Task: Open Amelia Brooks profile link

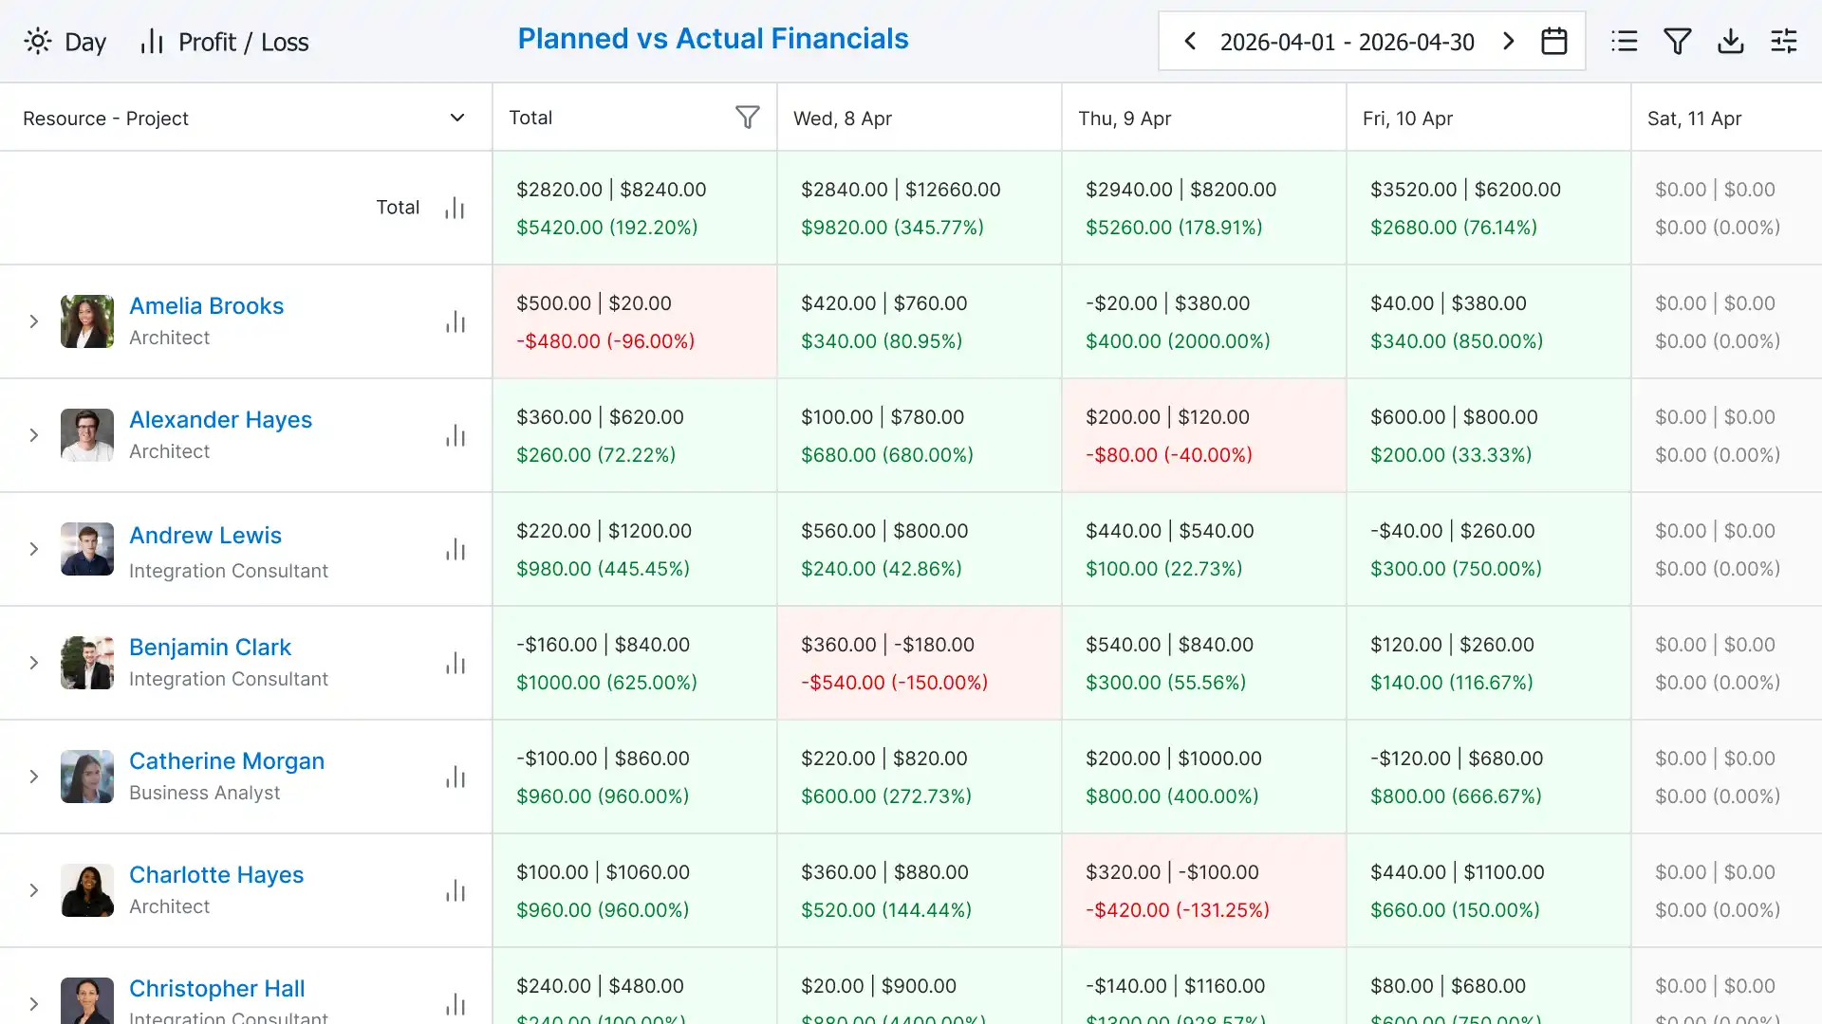Action: coord(206,305)
